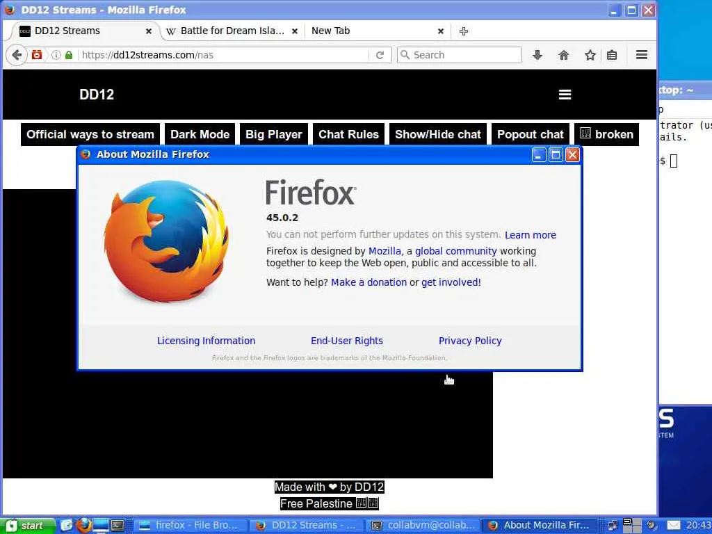Image resolution: width=712 pixels, height=534 pixels.
Task: Click the get involved! link
Action: [451, 282]
